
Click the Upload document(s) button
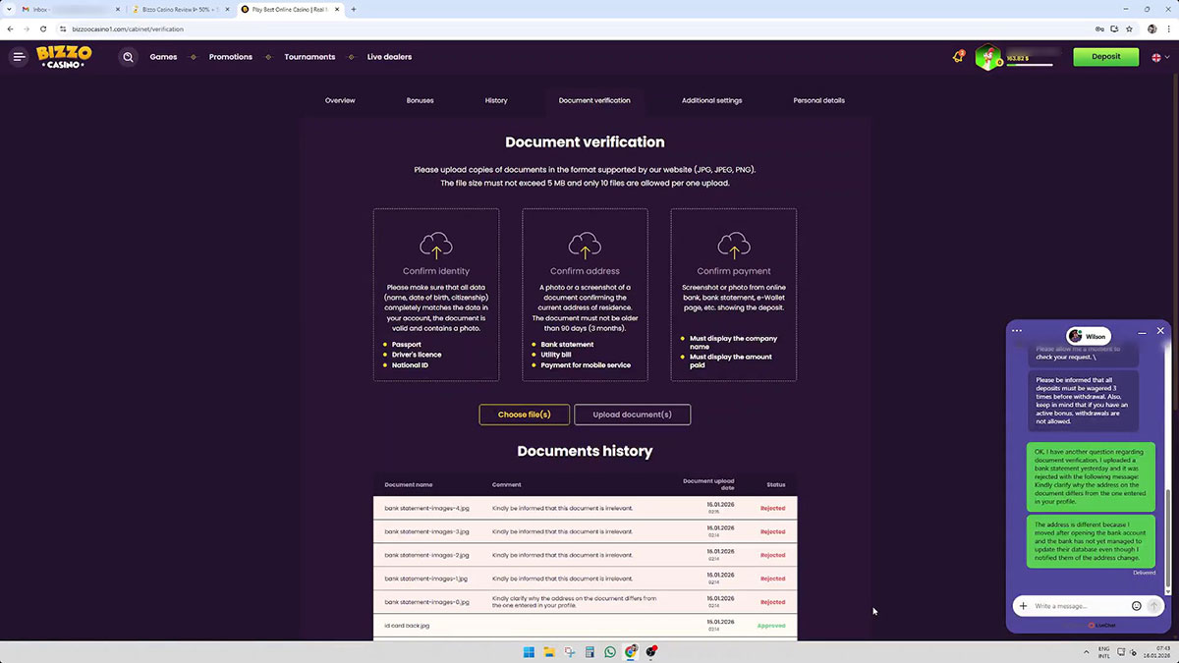pyautogui.click(x=632, y=414)
